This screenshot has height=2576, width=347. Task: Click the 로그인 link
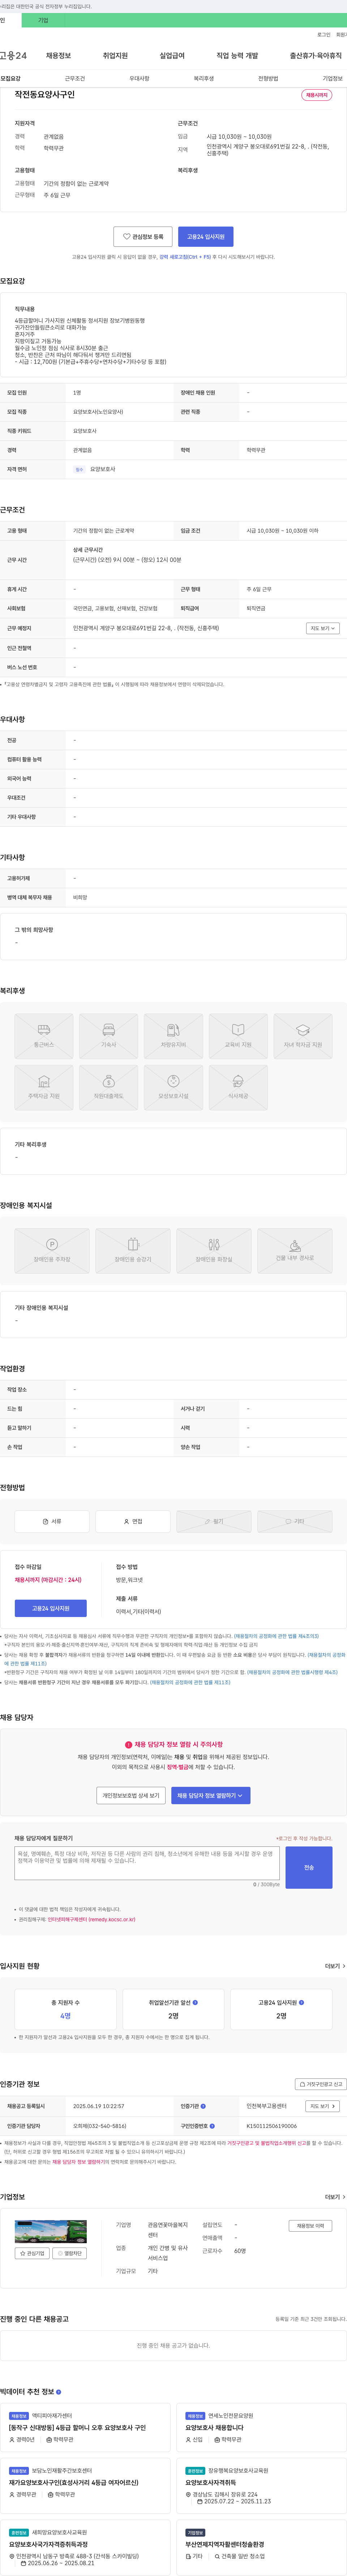point(324,35)
